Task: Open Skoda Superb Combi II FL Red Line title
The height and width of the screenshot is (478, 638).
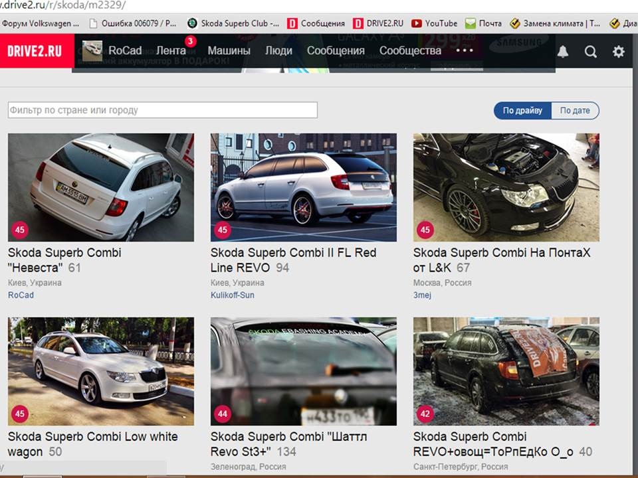Action: [x=293, y=260]
